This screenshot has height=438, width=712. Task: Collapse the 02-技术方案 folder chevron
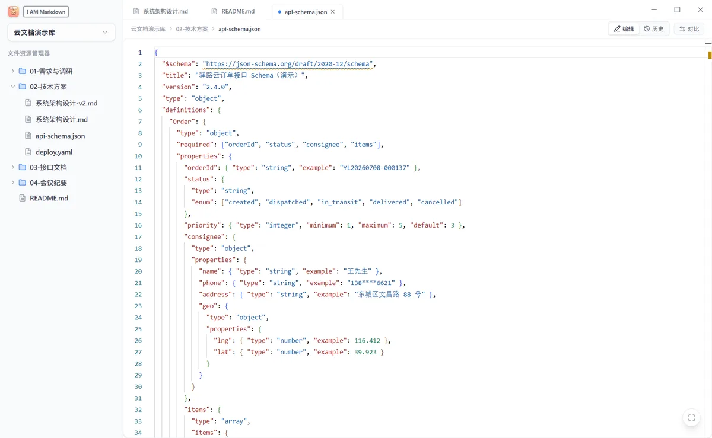(x=13, y=87)
